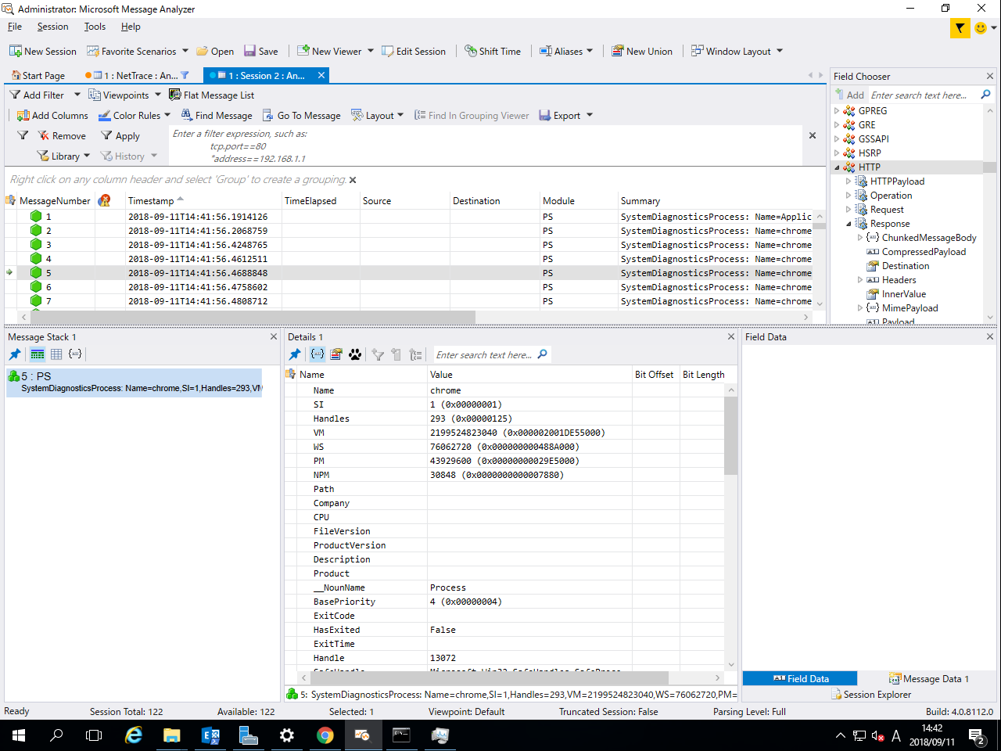The height and width of the screenshot is (751, 1001).
Task: Click the paw-print diagnostics icon in Details toolbar
Action: tap(355, 354)
